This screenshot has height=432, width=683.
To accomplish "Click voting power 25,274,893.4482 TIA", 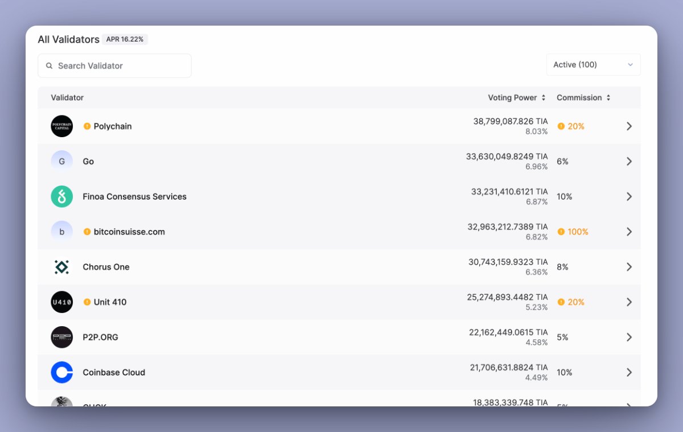I will tap(508, 297).
